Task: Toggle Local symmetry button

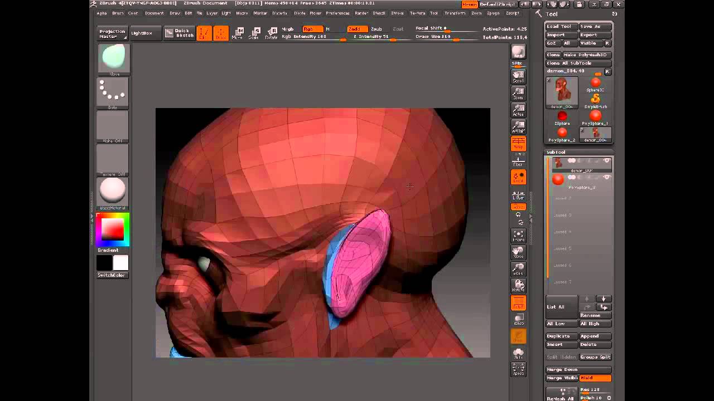Action: point(518,177)
